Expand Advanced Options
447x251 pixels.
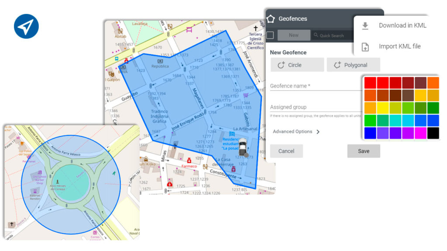pyautogui.click(x=296, y=132)
